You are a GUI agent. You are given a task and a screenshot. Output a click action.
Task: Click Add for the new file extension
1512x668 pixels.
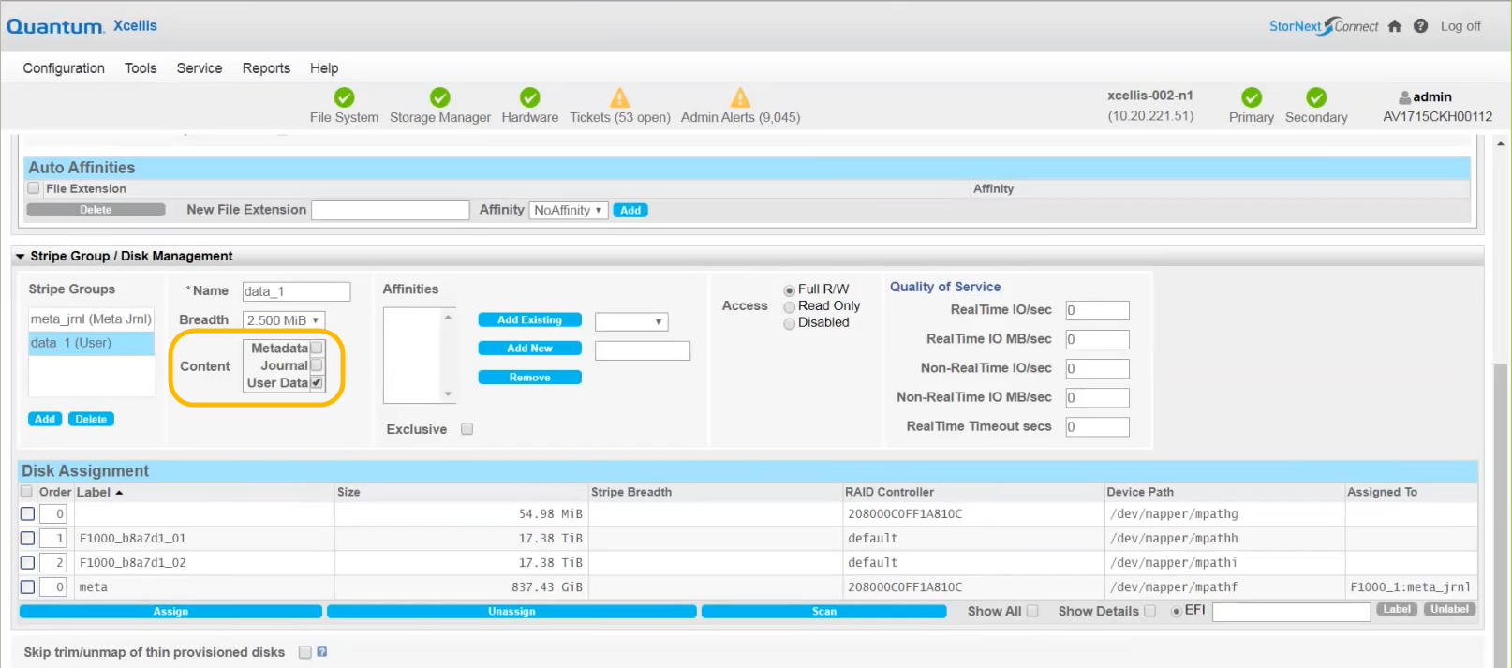coord(630,211)
